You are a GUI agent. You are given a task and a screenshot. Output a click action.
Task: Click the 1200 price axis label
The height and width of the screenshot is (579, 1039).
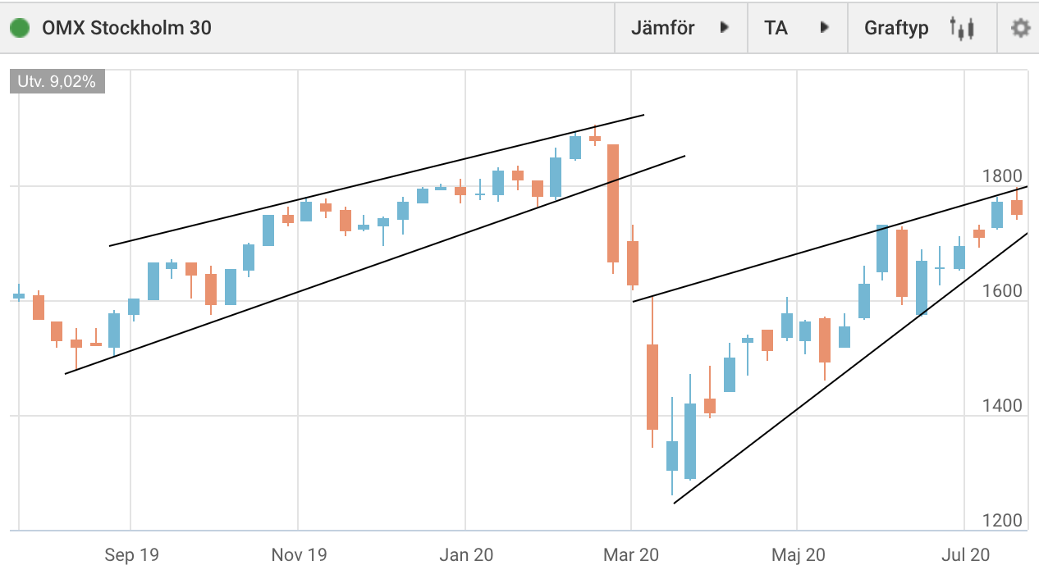pos(1002,521)
